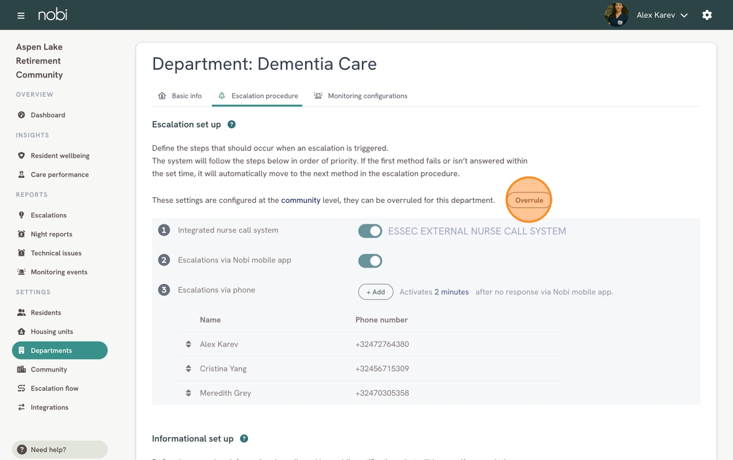Click the Community buildings icon
This screenshot has width=733, height=460.
[21, 369]
